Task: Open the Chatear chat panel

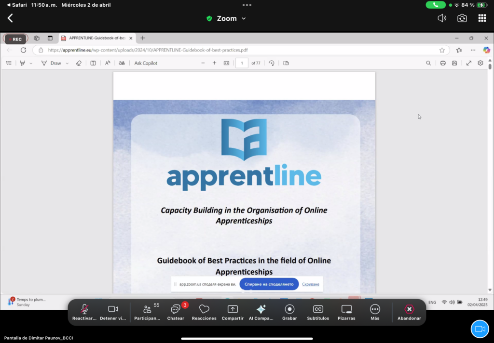Action: [x=176, y=312]
